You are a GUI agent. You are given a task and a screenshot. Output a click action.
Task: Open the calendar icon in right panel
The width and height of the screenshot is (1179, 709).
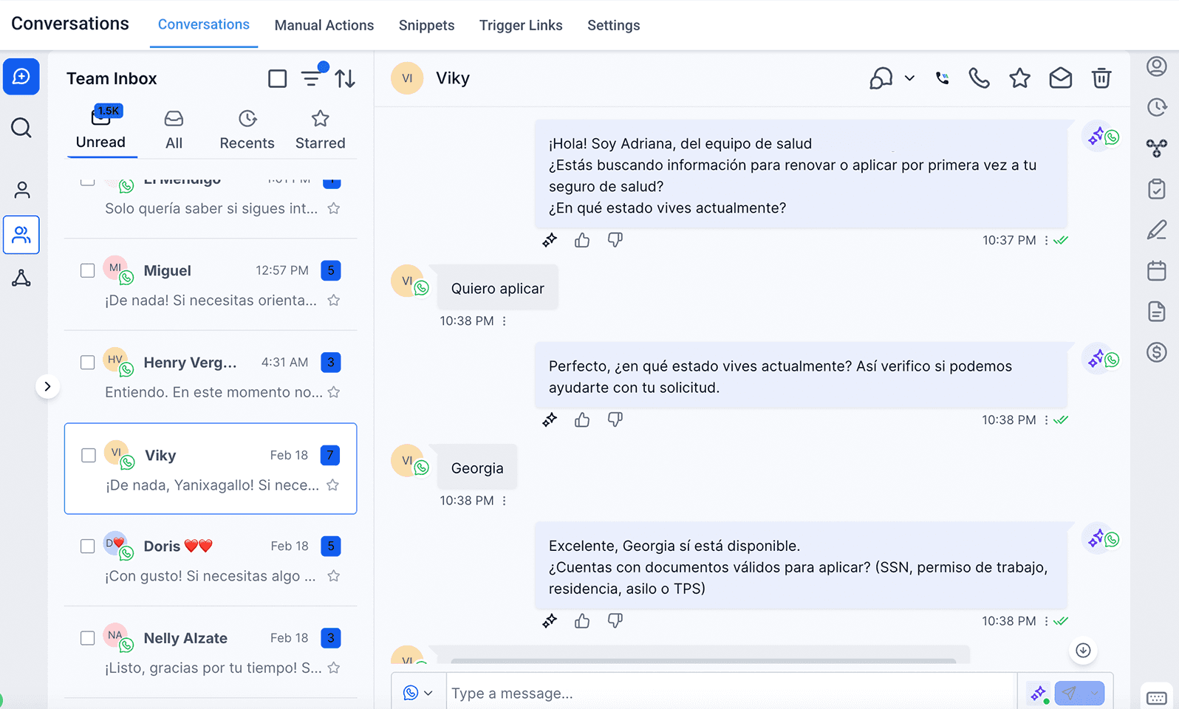point(1156,271)
